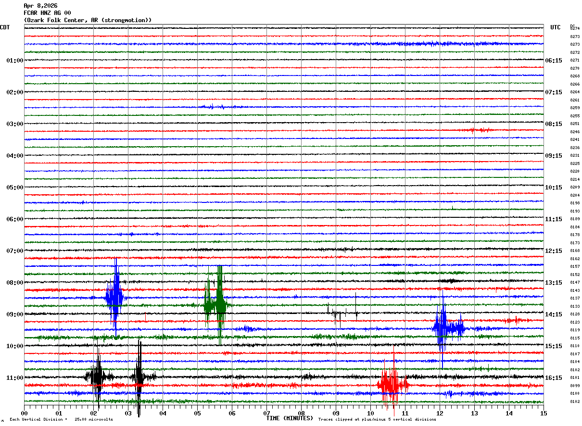Click the DC offset value 8147
This screenshot has height=426, width=582.
point(575,283)
